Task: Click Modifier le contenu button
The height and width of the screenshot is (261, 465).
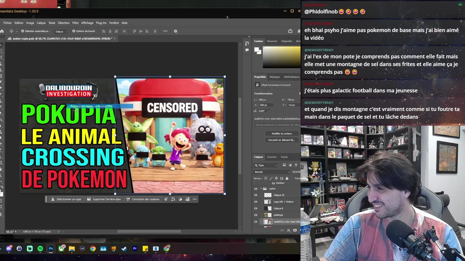Action: (x=282, y=133)
